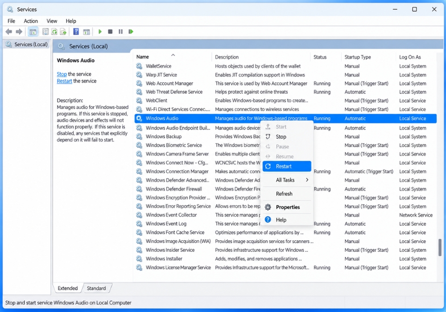
Task: Select Windows Font Cache Service row
Action: tap(285, 232)
